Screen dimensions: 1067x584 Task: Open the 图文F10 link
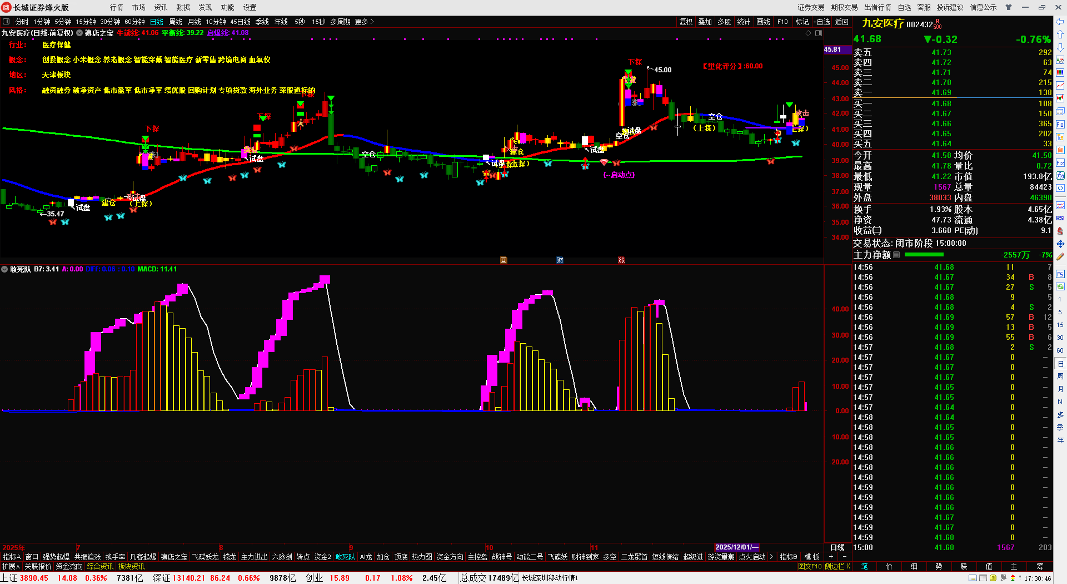pyautogui.click(x=810, y=566)
